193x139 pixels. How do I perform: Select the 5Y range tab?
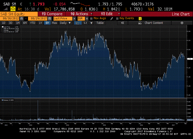(47, 23)
